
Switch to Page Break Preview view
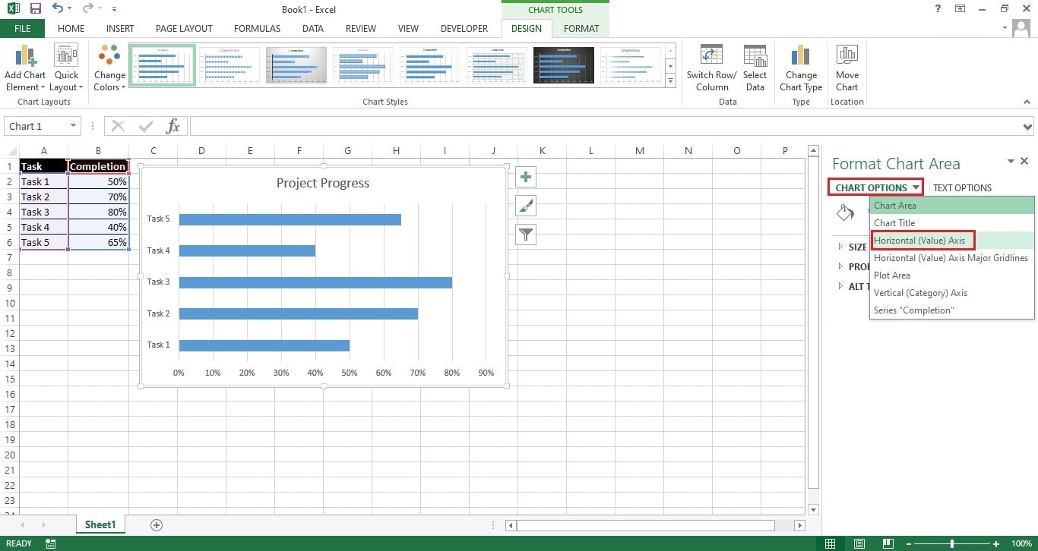[888, 543]
